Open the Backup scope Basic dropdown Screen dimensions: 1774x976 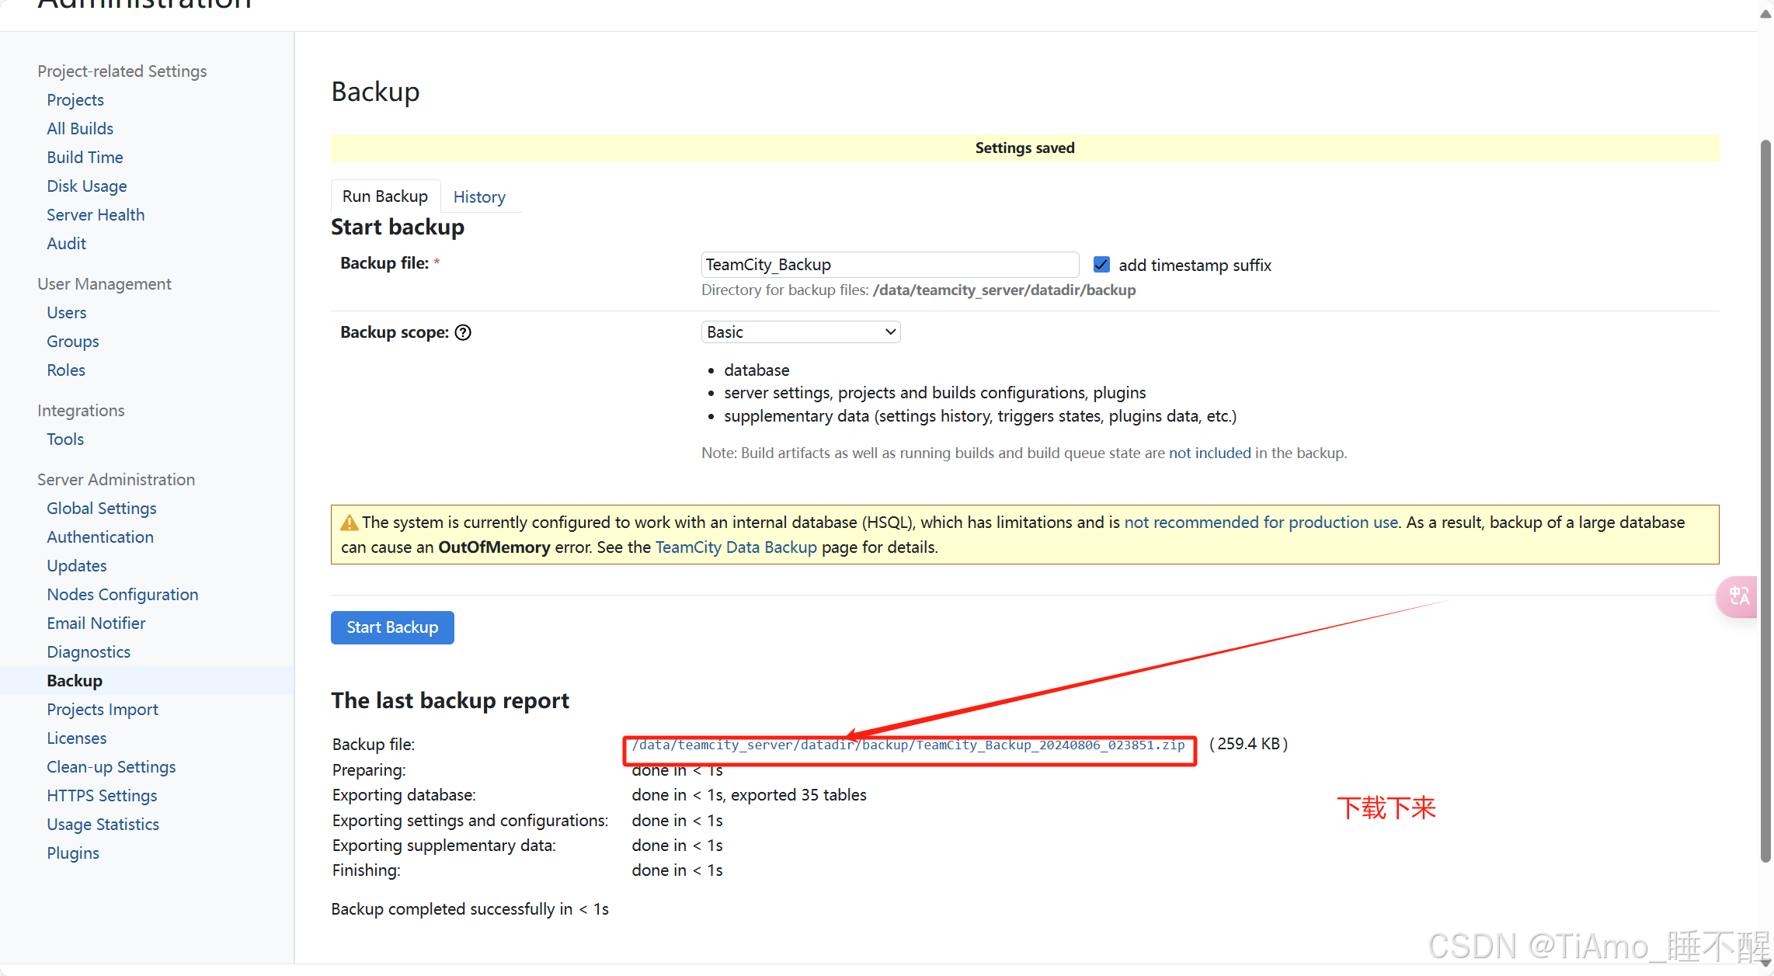pos(801,332)
